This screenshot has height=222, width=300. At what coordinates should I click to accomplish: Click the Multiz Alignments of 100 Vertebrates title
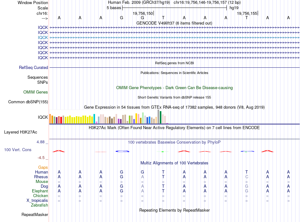point(174,163)
